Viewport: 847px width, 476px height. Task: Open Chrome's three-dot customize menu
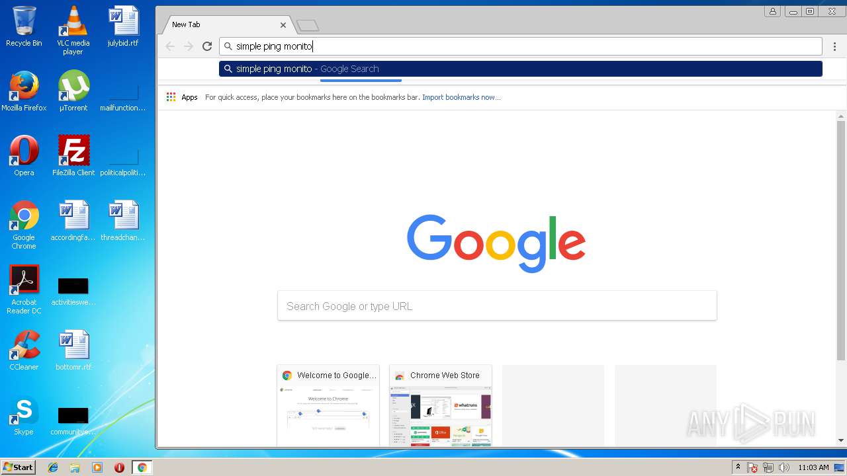pyautogui.click(x=835, y=46)
